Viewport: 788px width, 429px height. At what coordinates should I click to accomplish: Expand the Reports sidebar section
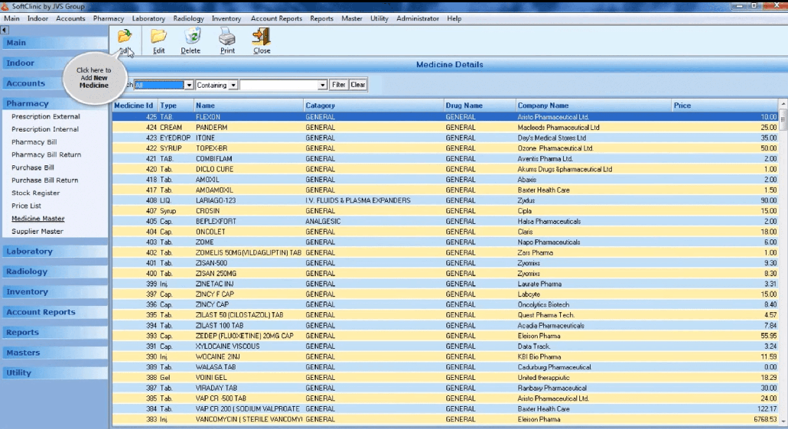click(x=54, y=332)
